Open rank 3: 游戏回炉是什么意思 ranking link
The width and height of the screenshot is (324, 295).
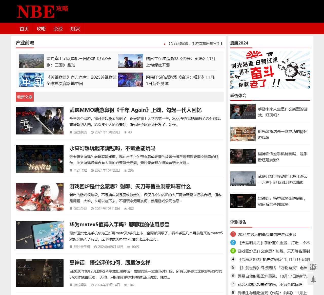click(274, 251)
